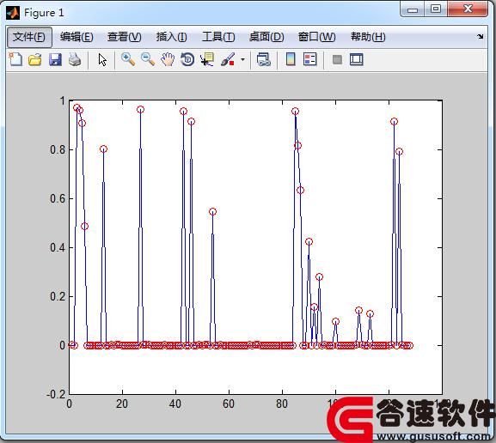Activate the Zoom Out magnifier tool
This screenshot has height=443, width=496.
point(148,59)
